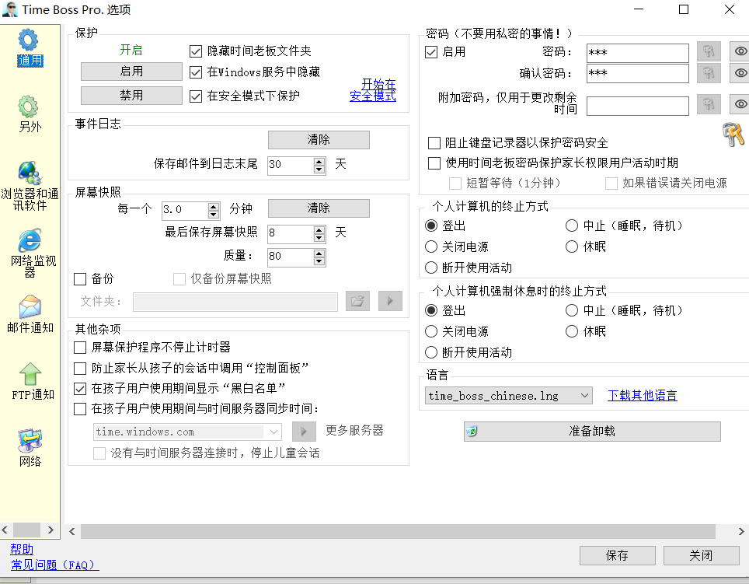Screen dimensions: 749x584
Task: Open the time_boss_chinese.lng language dropdown
Action: (x=509, y=396)
